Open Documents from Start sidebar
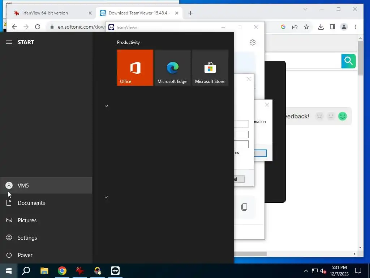370x278 pixels. click(46, 203)
